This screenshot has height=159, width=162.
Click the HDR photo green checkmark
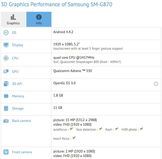click(141, 129)
